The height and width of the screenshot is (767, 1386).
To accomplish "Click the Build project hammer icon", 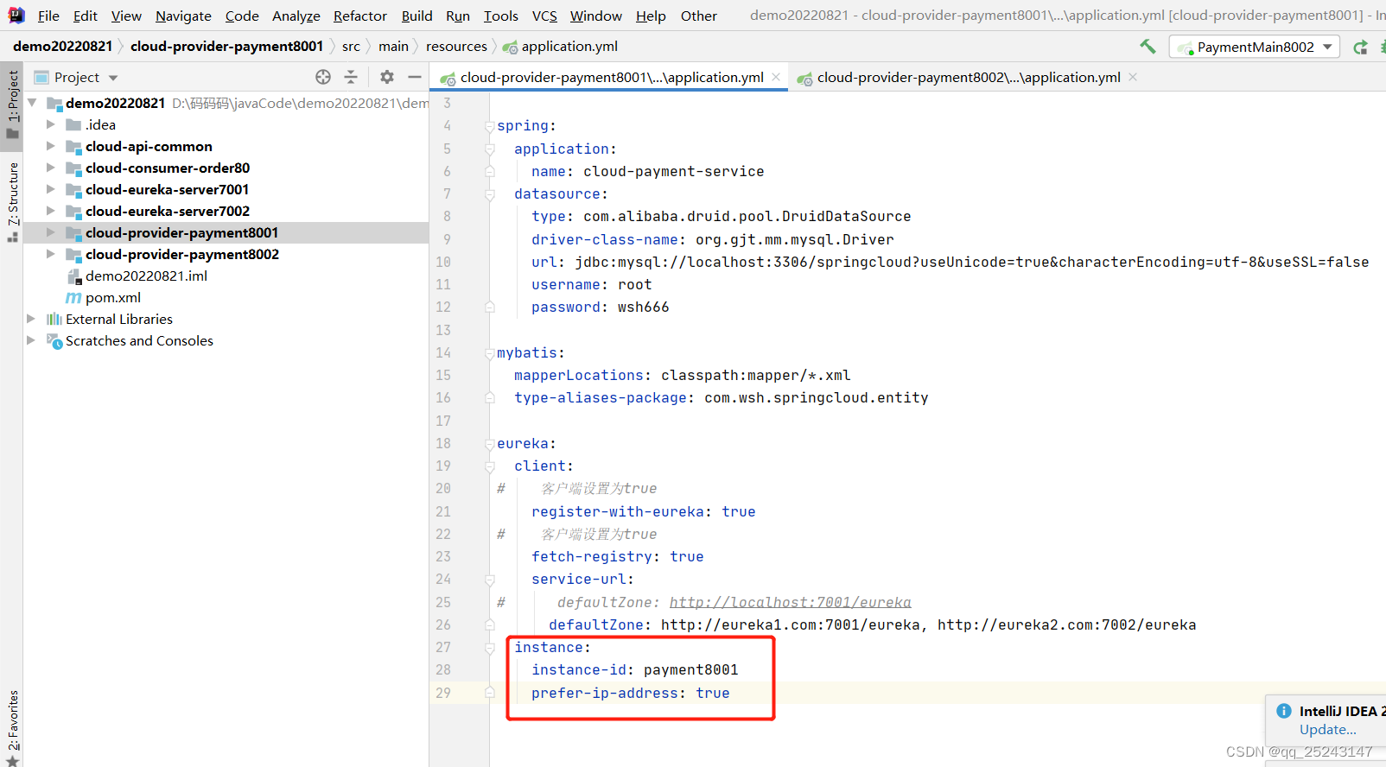I will 1148,47.
